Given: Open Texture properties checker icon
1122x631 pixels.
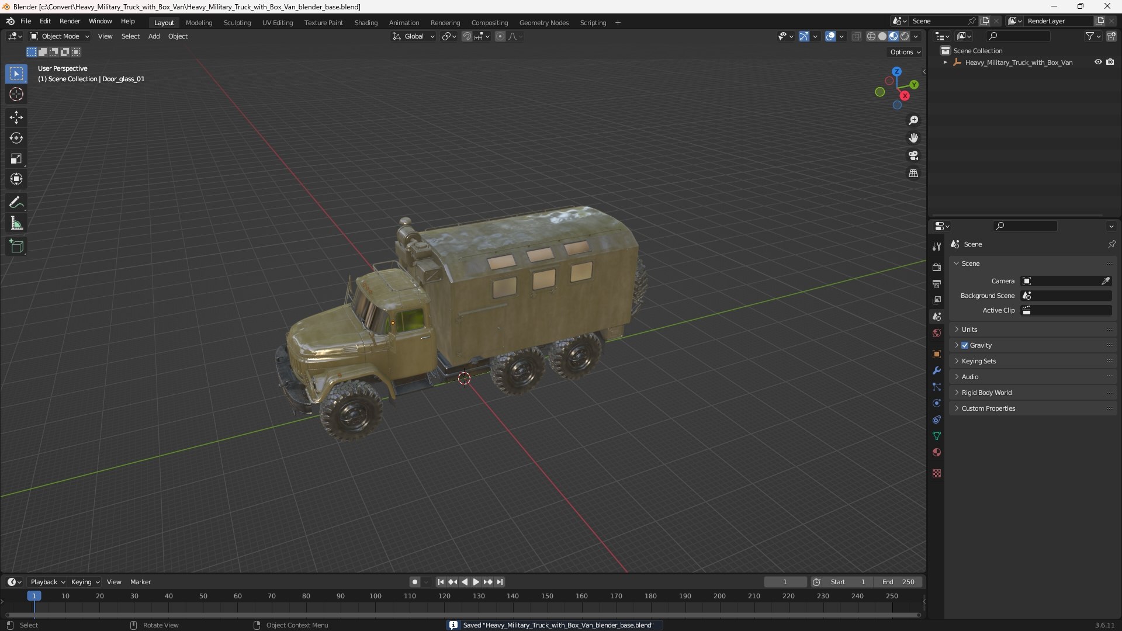Looking at the screenshot, I should pyautogui.click(x=937, y=473).
